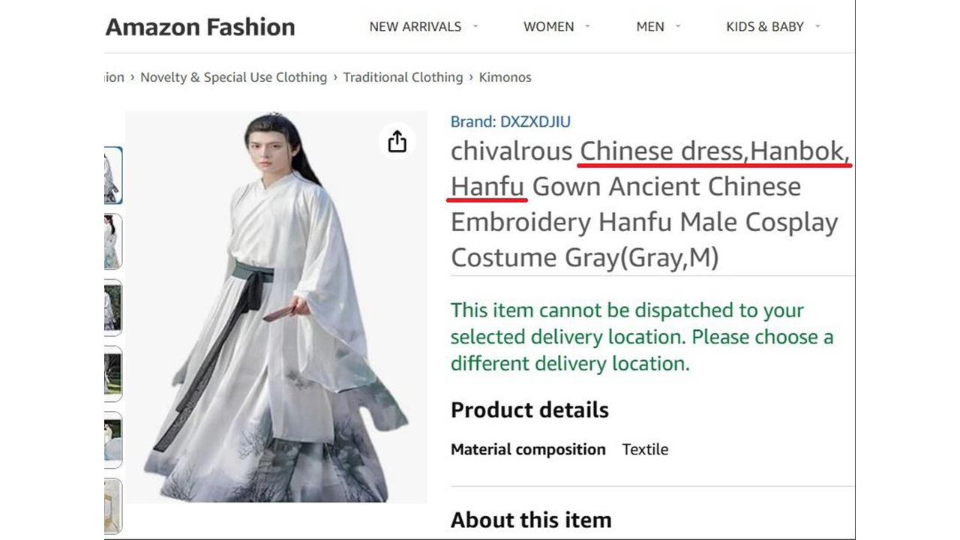The image size is (960, 540).
Task: Select the first product thumbnail
Action: 112,175
